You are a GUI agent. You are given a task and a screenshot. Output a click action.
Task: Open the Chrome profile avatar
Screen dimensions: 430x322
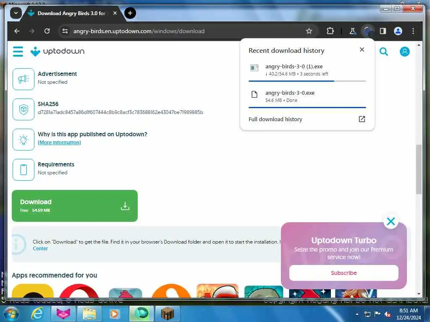398,31
